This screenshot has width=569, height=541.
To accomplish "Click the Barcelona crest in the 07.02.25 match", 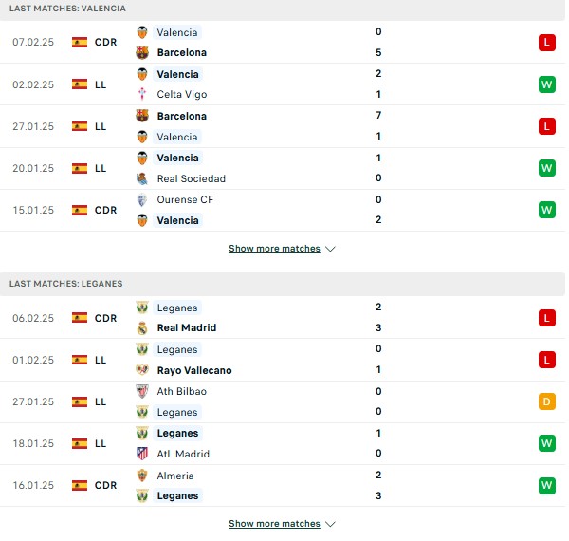I will pos(142,52).
